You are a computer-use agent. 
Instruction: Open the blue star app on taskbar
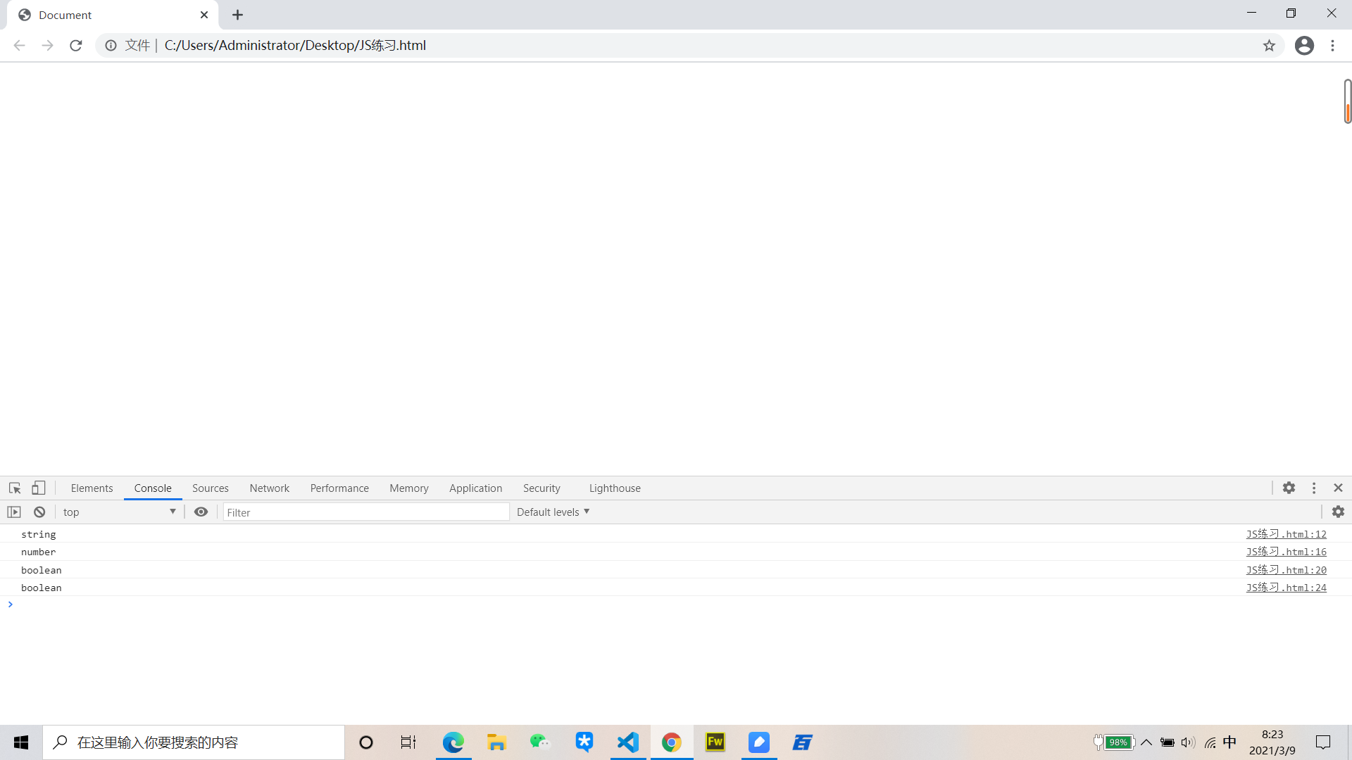point(584,742)
